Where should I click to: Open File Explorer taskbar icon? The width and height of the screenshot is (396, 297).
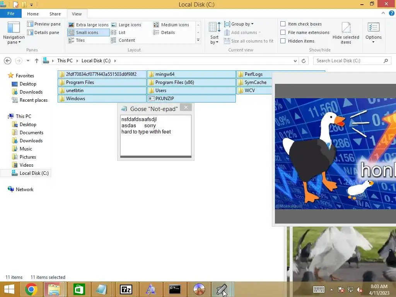(54, 289)
